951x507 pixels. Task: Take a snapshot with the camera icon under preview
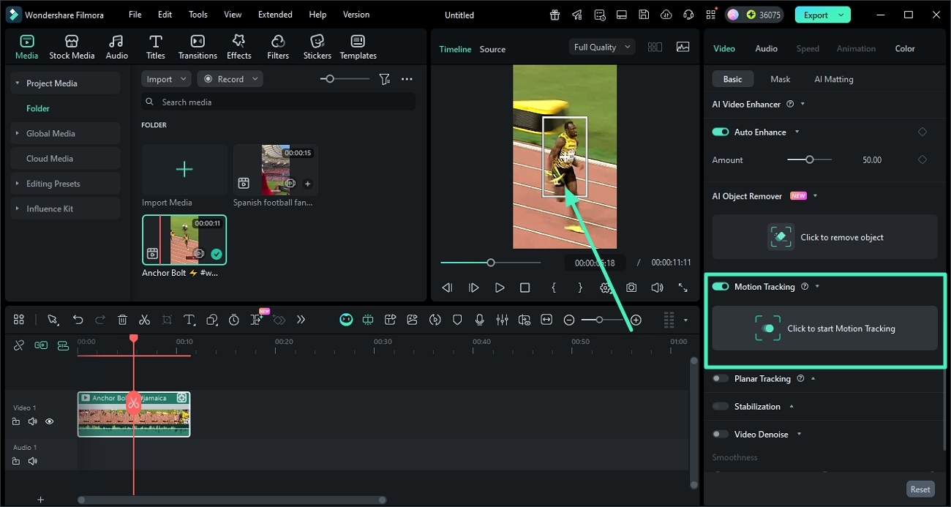coord(631,288)
